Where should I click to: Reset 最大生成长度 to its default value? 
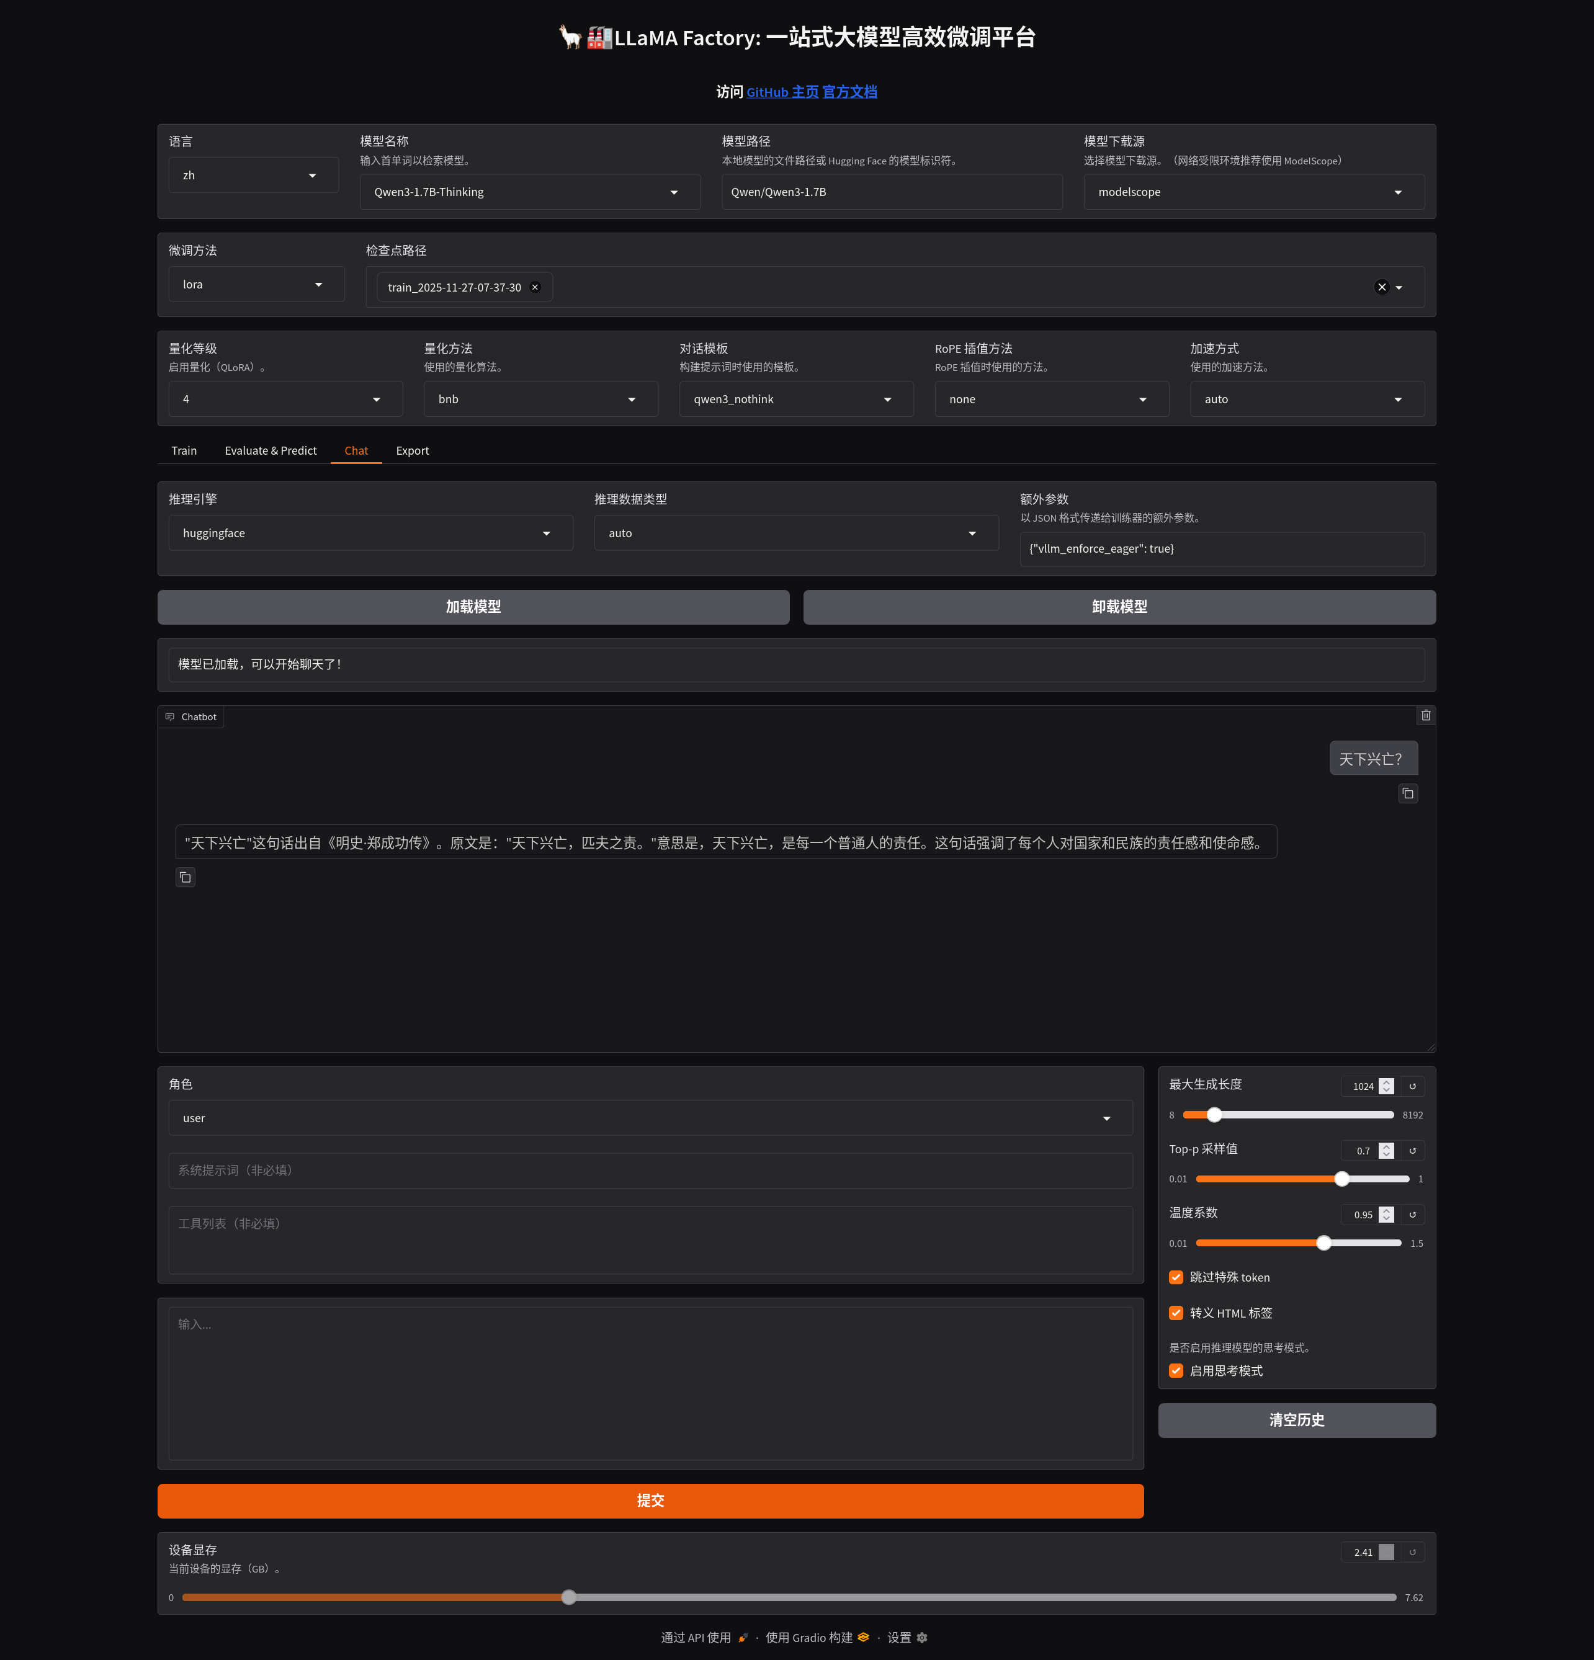(x=1412, y=1087)
